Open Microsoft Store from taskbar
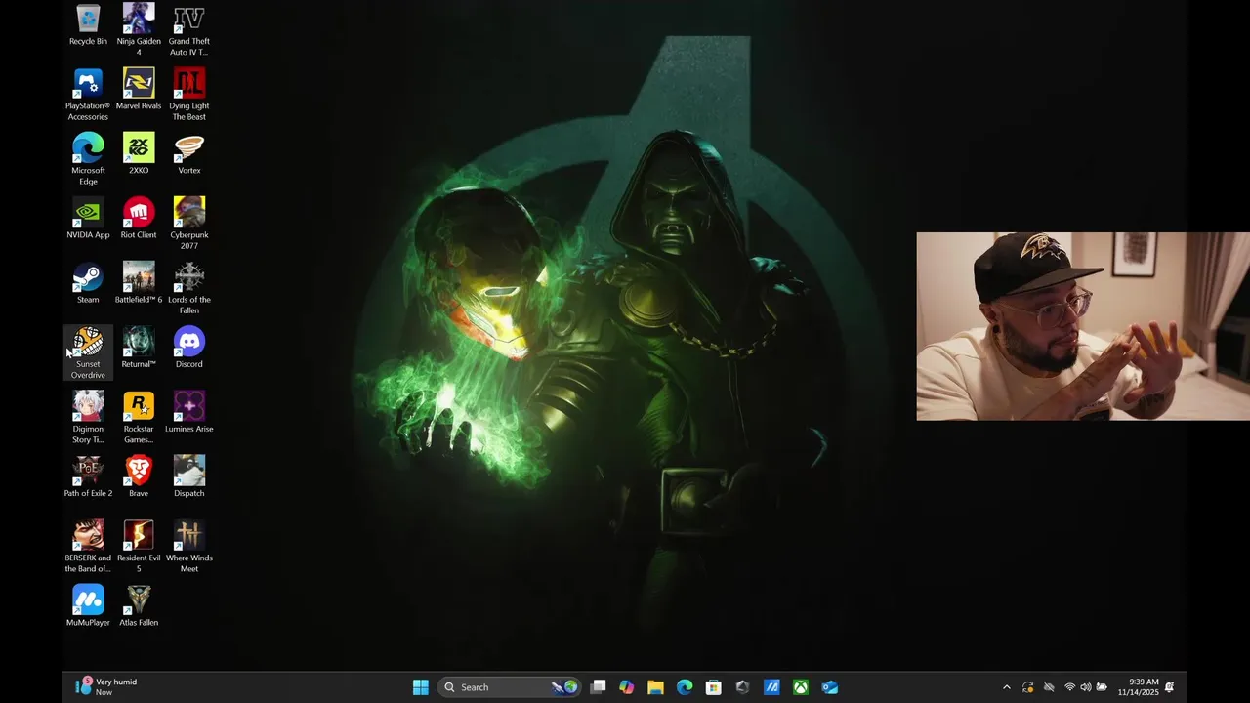This screenshot has height=703, width=1250. tap(714, 687)
